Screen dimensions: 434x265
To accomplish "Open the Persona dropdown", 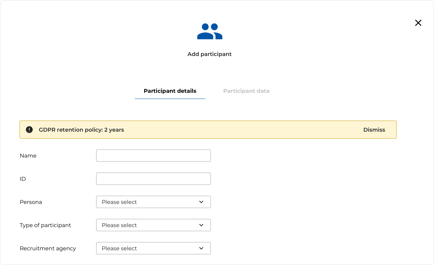I will 153,202.
